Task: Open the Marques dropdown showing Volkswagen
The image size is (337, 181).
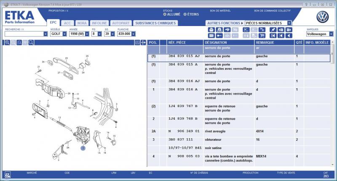Action: click(331, 34)
